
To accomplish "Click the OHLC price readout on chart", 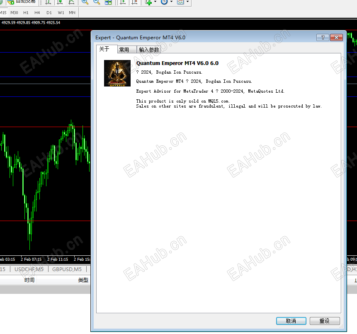I will [x=31, y=22].
